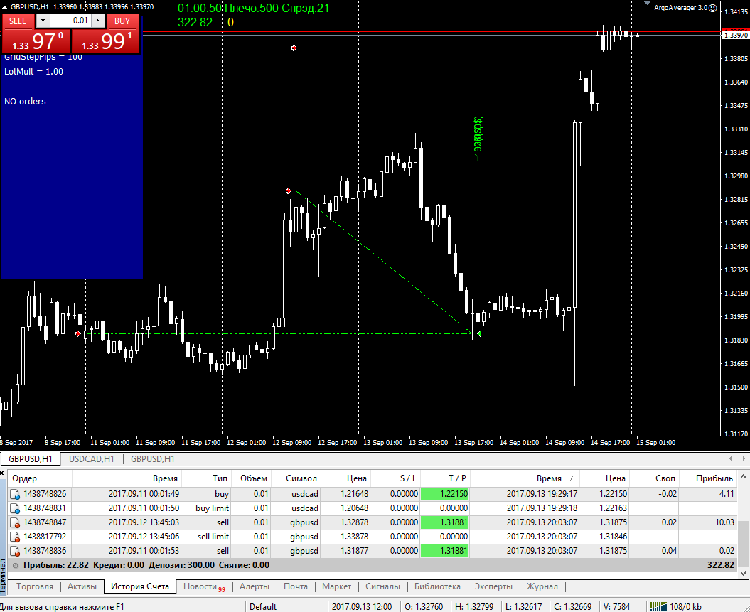Select order icon for 1438748847
The width and height of the screenshot is (750, 612).
tap(15, 523)
